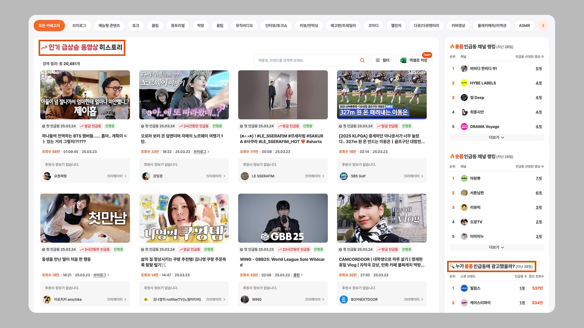
Task: Click the sliders icon on the 필터 button
Action: [378, 60]
